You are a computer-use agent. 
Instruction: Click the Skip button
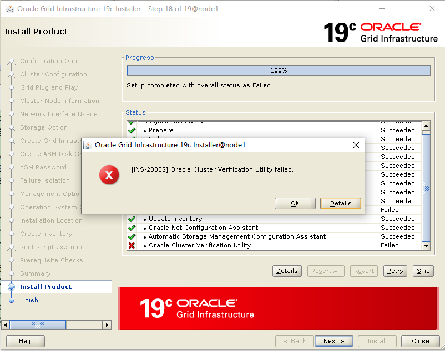pyautogui.click(x=423, y=271)
